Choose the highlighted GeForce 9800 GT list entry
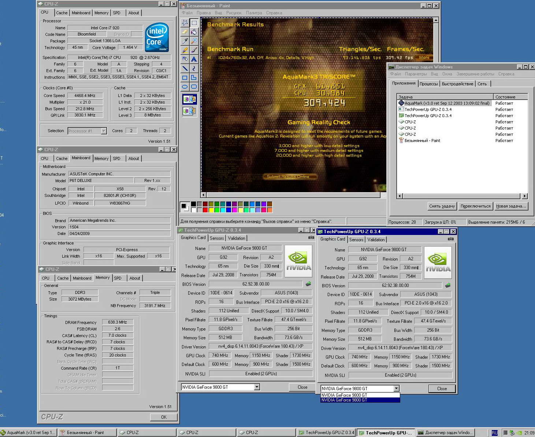The image size is (535, 437). (x=360, y=400)
